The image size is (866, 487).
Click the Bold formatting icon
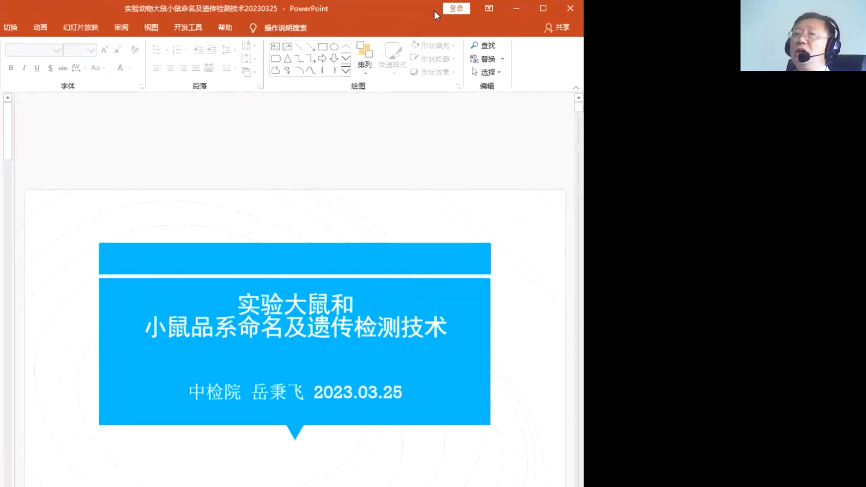point(11,68)
